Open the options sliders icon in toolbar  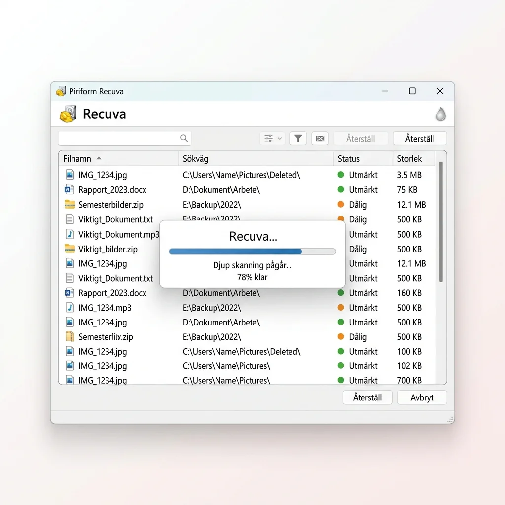point(268,139)
